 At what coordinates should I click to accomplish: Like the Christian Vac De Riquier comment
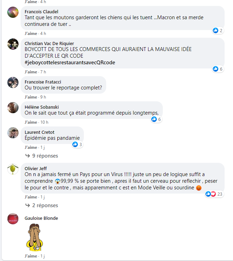[x=31, y=72]
